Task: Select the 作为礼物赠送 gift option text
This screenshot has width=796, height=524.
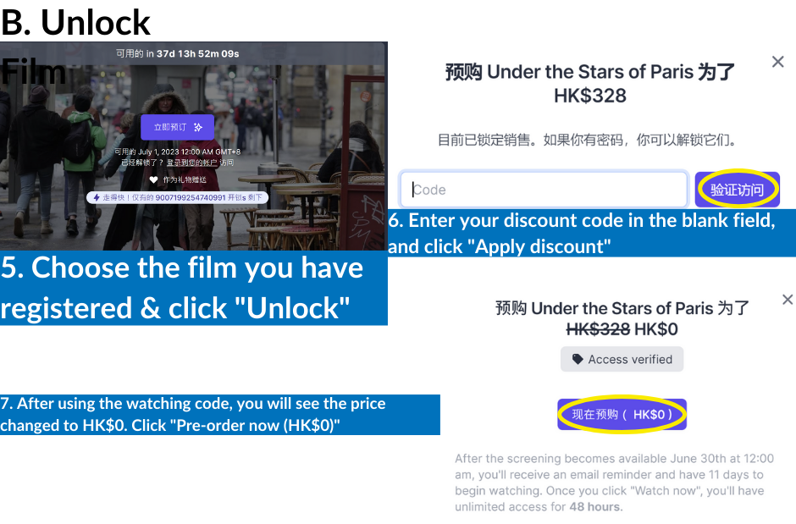Action: point(185,179)
